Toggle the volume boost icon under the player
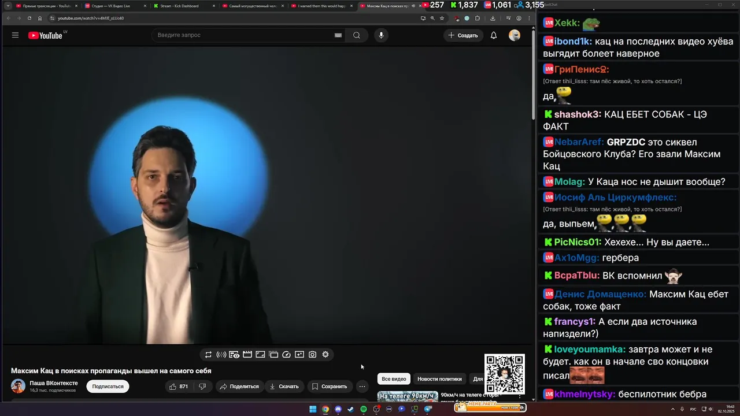 (x=221, y=354)
